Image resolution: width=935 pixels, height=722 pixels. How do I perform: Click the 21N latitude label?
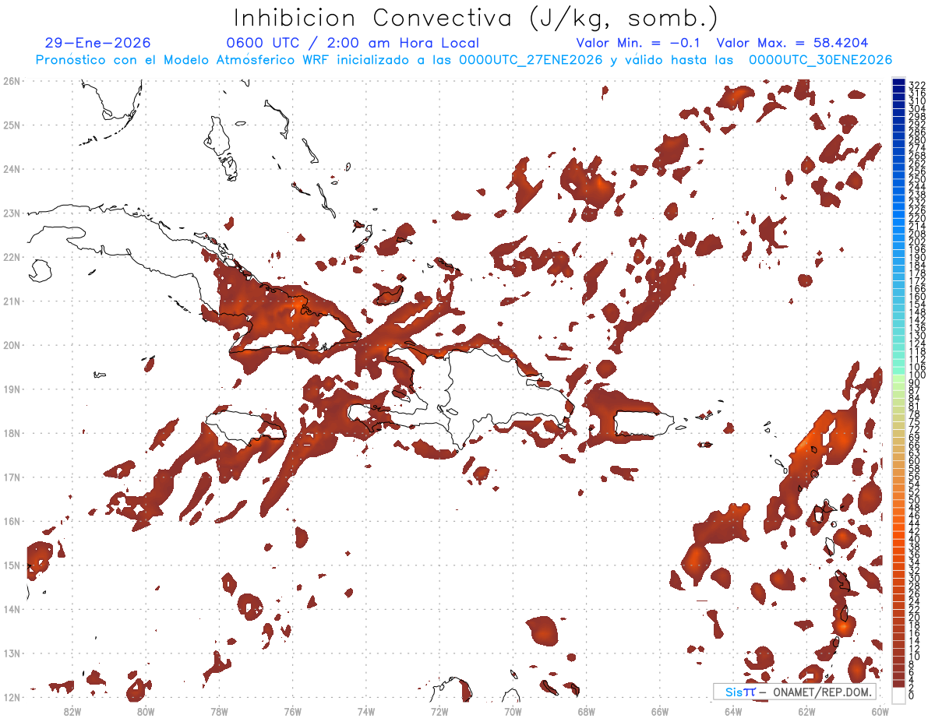[x=12, y=301]
